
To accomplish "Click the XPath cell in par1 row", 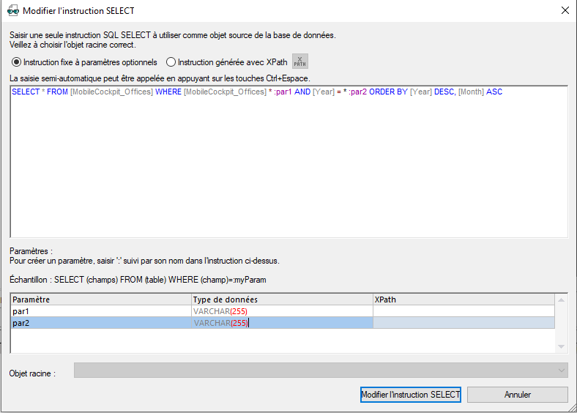I will coord(463,311).
